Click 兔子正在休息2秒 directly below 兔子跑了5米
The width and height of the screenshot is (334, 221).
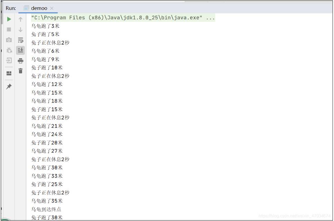coord(50,42)
